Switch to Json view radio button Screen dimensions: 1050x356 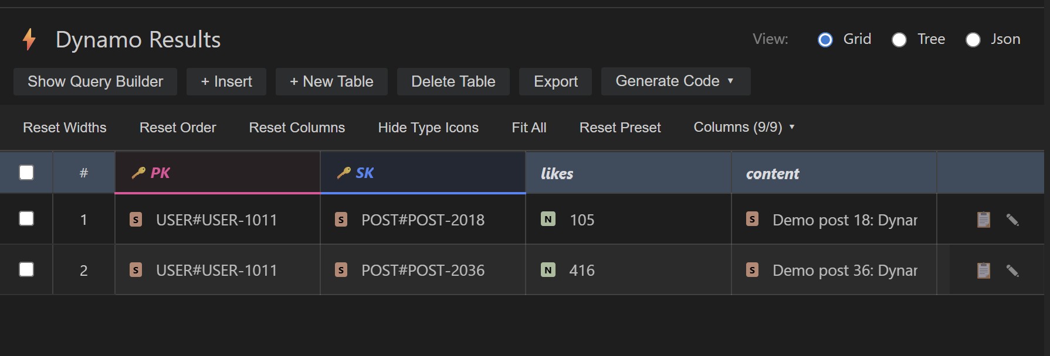point(973,40)
